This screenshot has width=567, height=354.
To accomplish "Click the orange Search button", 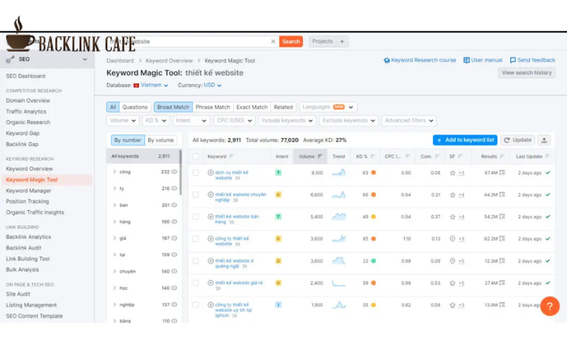I will coord(291,42).
